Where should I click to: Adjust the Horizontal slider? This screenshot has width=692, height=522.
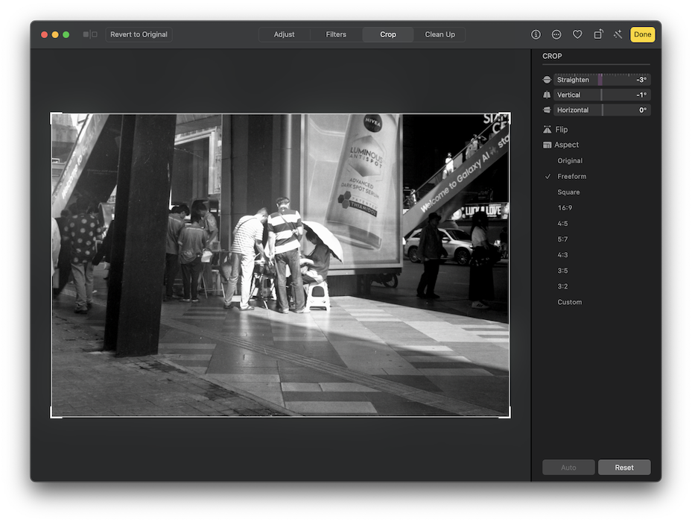602,110
